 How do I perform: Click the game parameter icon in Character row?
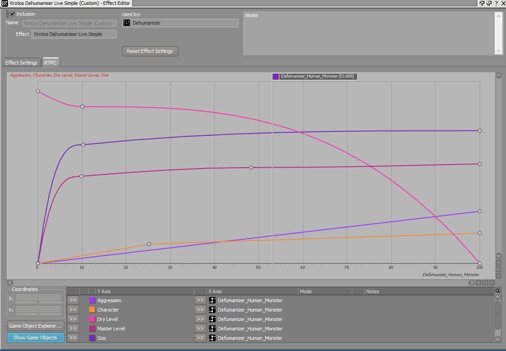tap(212, 310)
